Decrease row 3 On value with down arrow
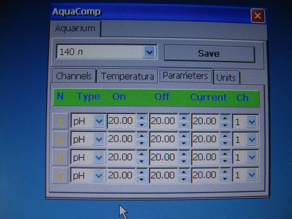292x219 pixels. point(142,161)
